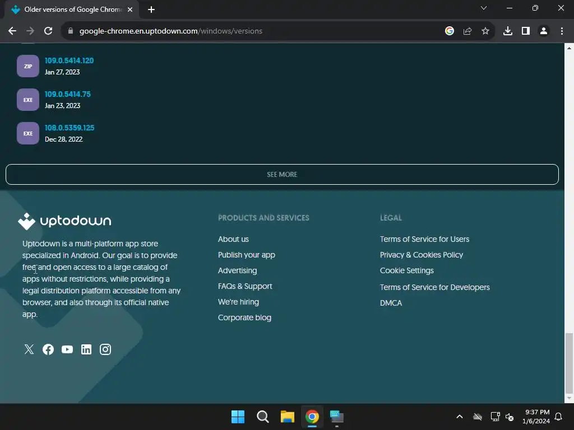Open the terminal app in taskbar

click(337, 417)
